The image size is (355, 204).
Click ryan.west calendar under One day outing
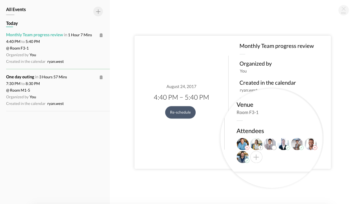click(x=56, y=104)
